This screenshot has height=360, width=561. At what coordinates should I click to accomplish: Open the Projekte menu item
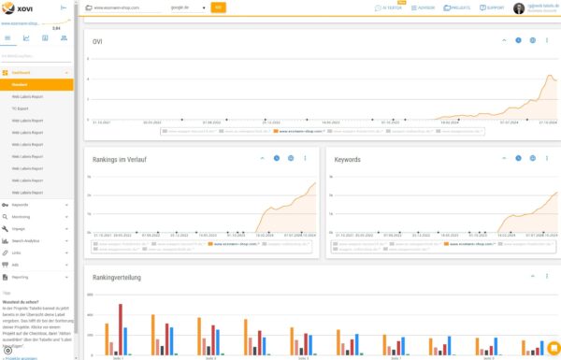(x=457, y=7)
